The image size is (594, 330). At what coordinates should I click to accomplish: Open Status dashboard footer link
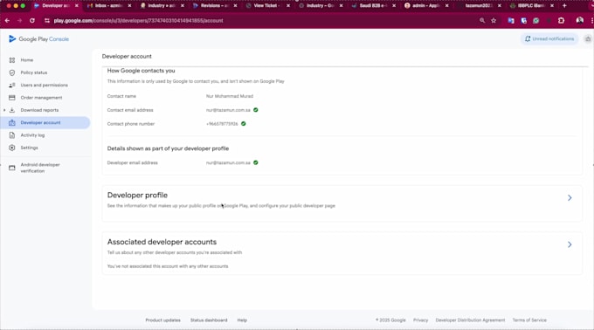(209, 320)
